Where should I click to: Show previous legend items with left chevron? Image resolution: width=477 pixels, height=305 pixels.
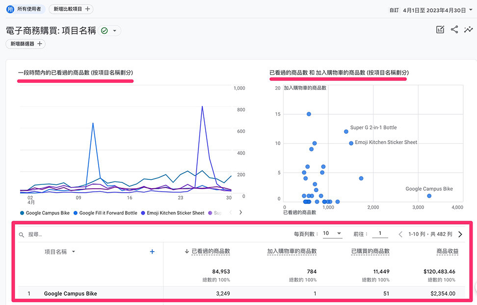pyautogui.click(x=231, y=212)
